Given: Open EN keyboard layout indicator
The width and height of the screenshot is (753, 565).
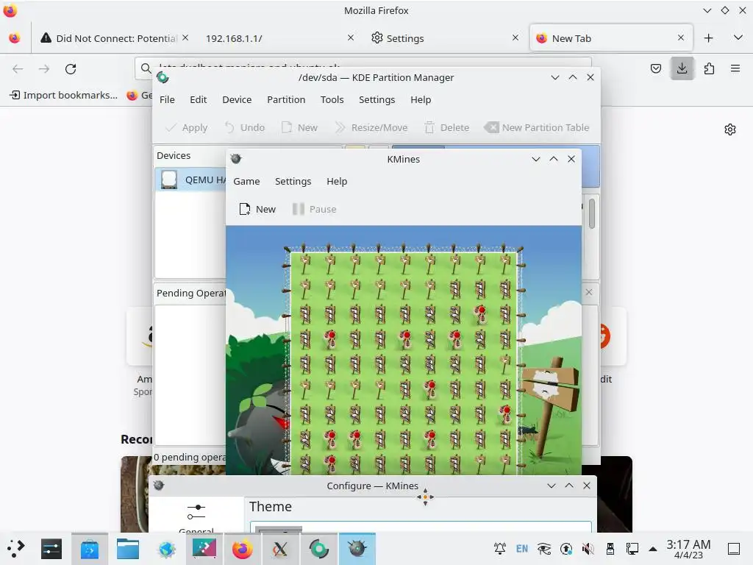Looking at the screenshot, I should click(x=522, y=548).
